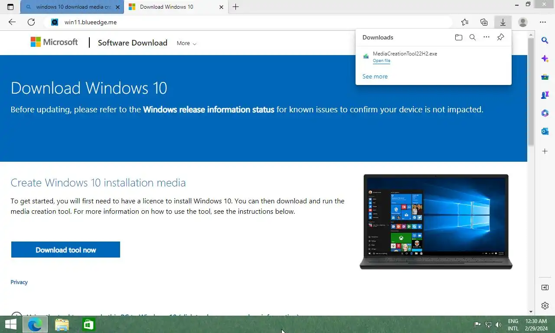This screenshot has height=333, width=555.
Task: Open the taskbar clock showing 12:30 AM
Action: point(536,325)
